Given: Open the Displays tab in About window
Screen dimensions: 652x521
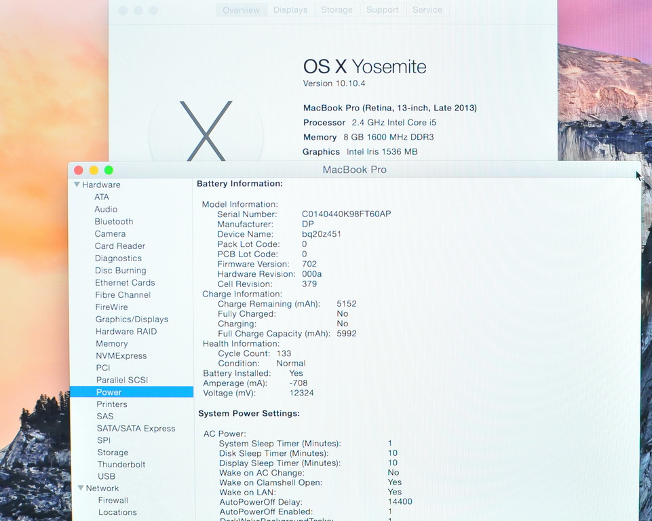Looking at the screenshot, I should point(290,10).
